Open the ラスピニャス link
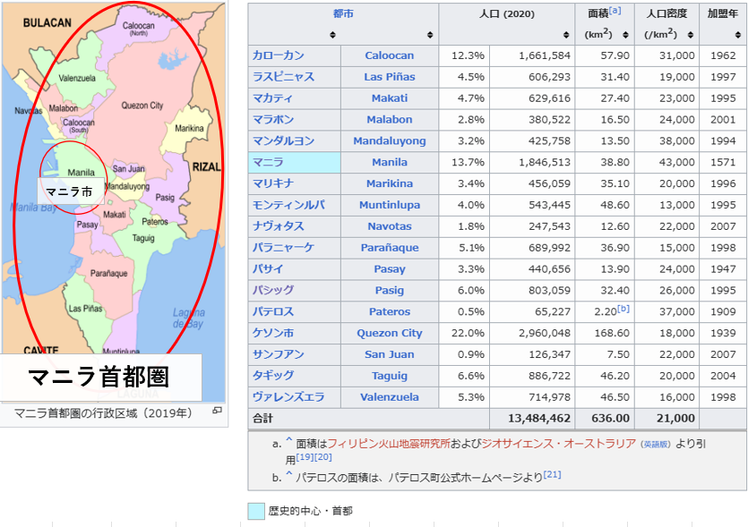The width and height of the screenshot is (748, 527). click(x=283, y=77)
